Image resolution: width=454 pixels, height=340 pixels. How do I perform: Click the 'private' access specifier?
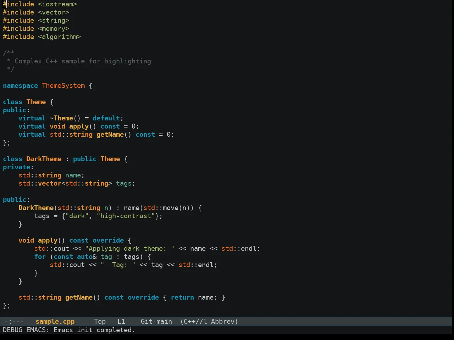point(16,167)
